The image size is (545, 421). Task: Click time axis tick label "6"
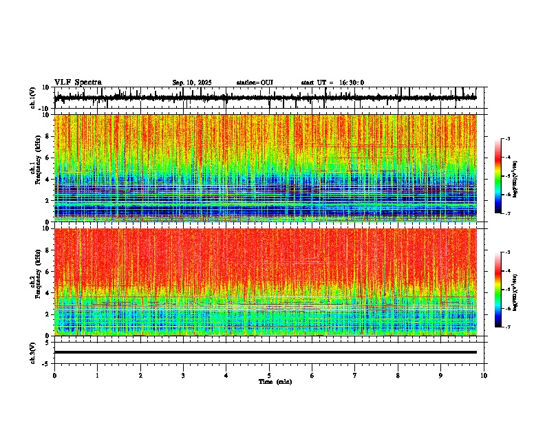tap(312, 376)
